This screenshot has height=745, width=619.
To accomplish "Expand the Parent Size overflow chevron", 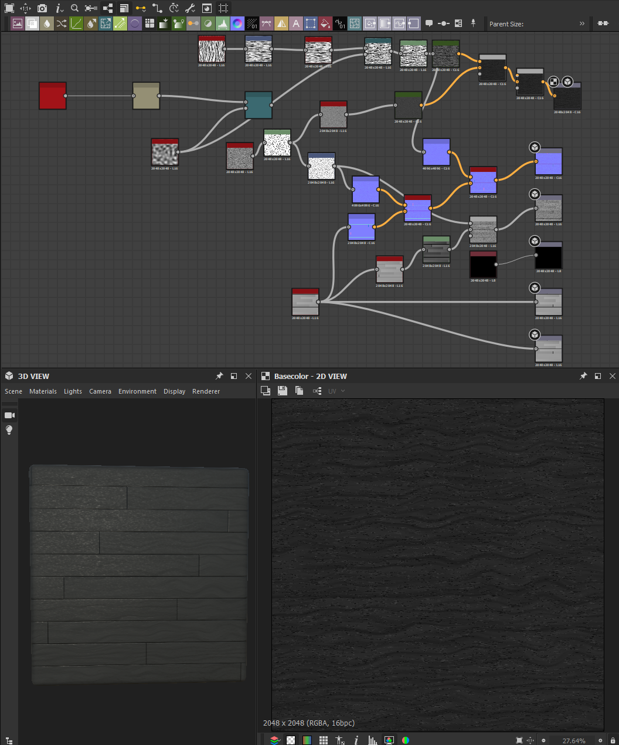I will (582, 23).
